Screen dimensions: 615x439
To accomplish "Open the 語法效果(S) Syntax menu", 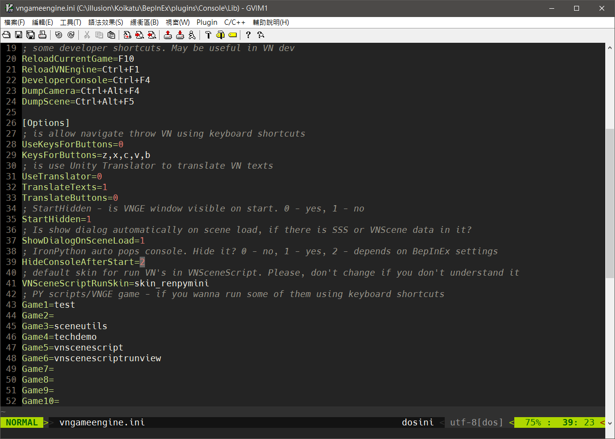I will click(x=106, y=22).
